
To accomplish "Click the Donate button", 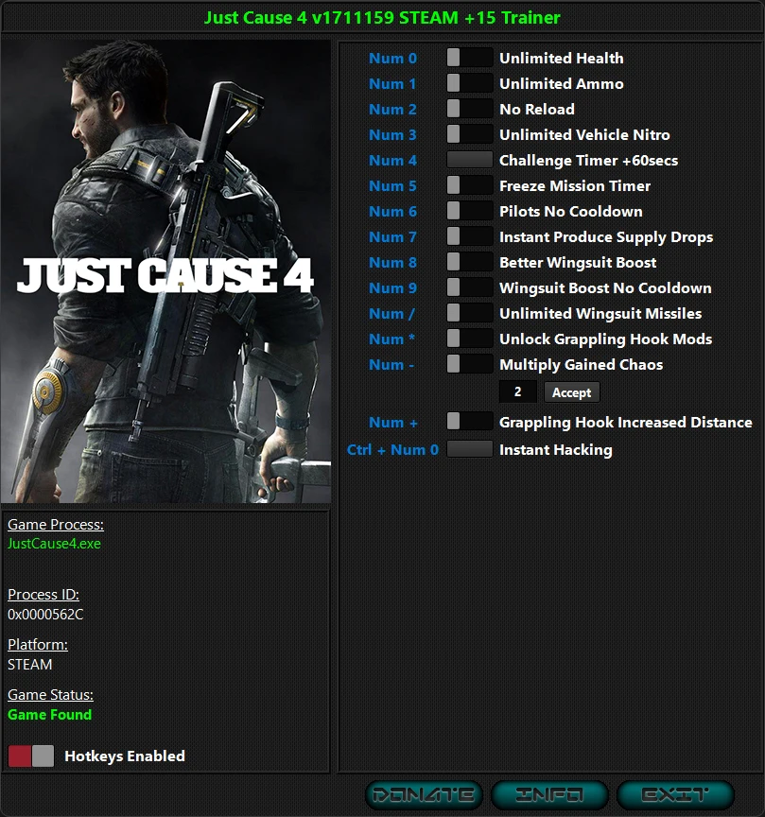I will 427,794.
